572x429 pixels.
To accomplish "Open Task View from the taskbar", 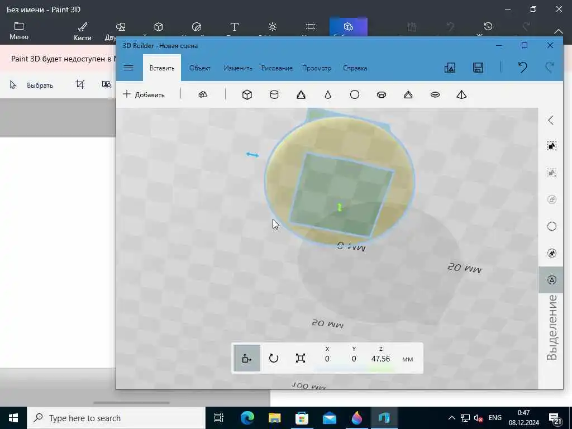I will pos(218,418).
